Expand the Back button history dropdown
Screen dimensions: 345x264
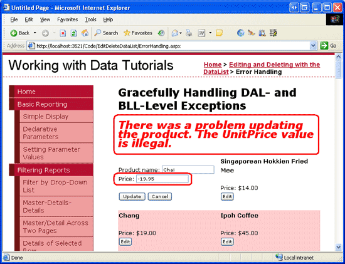click(34, 33)
